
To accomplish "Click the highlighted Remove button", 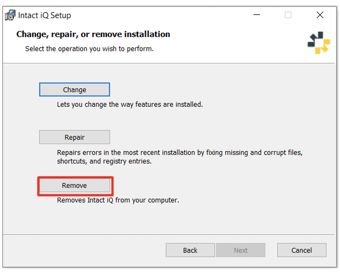I will tap(75, 185).
